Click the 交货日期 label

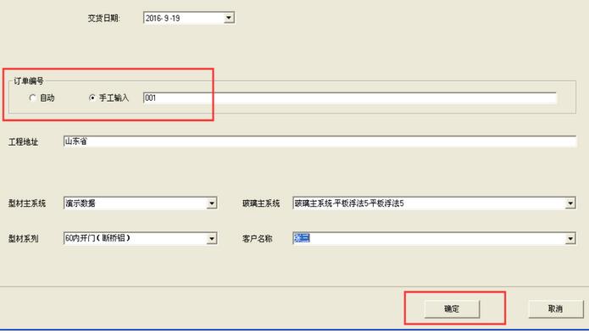[x=103, y=18]
